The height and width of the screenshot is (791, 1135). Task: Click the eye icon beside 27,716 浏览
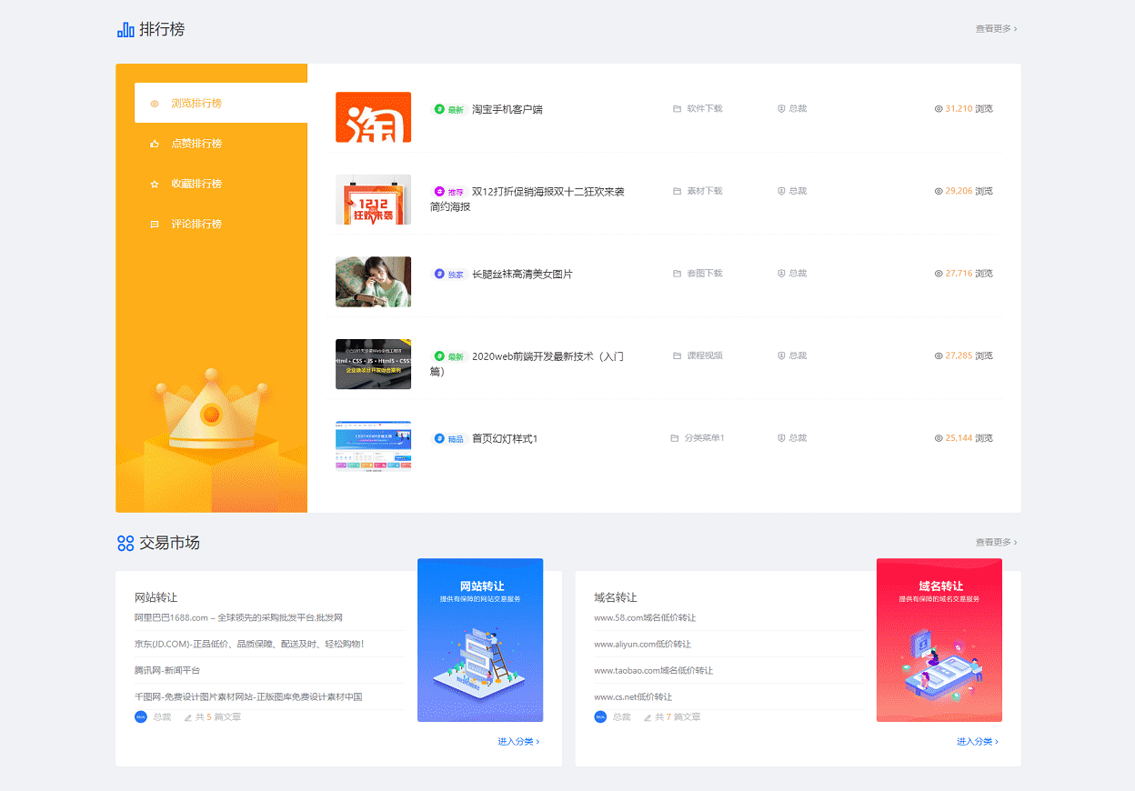tap(939, 273)
